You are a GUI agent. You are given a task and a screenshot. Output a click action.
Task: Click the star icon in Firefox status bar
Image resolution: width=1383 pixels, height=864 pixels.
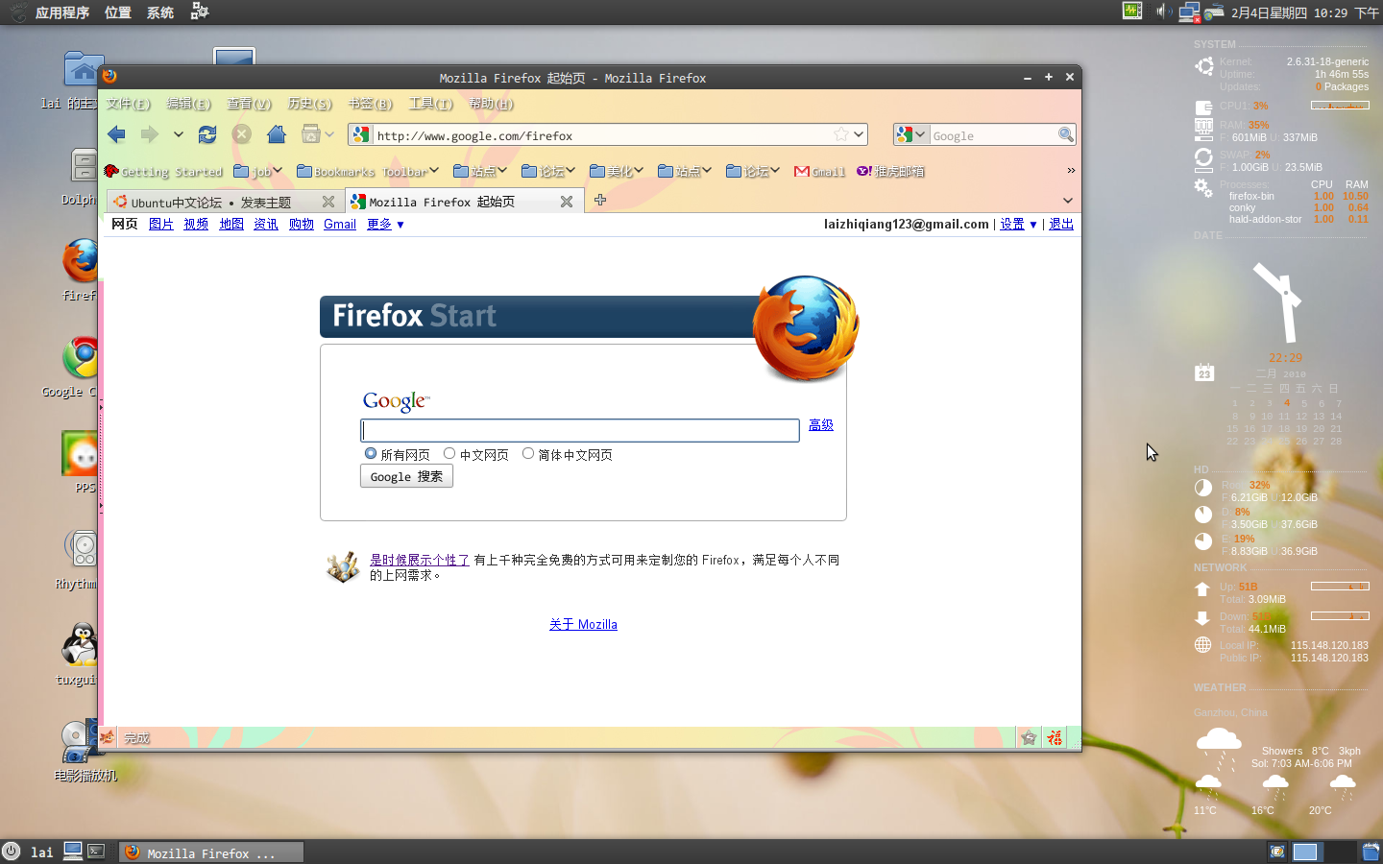click(x=1029, y=737)
